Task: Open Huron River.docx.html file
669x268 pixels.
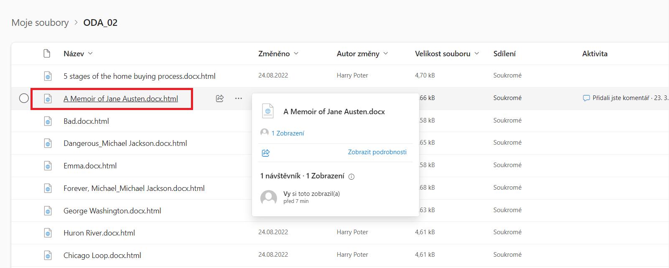Action: 99,233
